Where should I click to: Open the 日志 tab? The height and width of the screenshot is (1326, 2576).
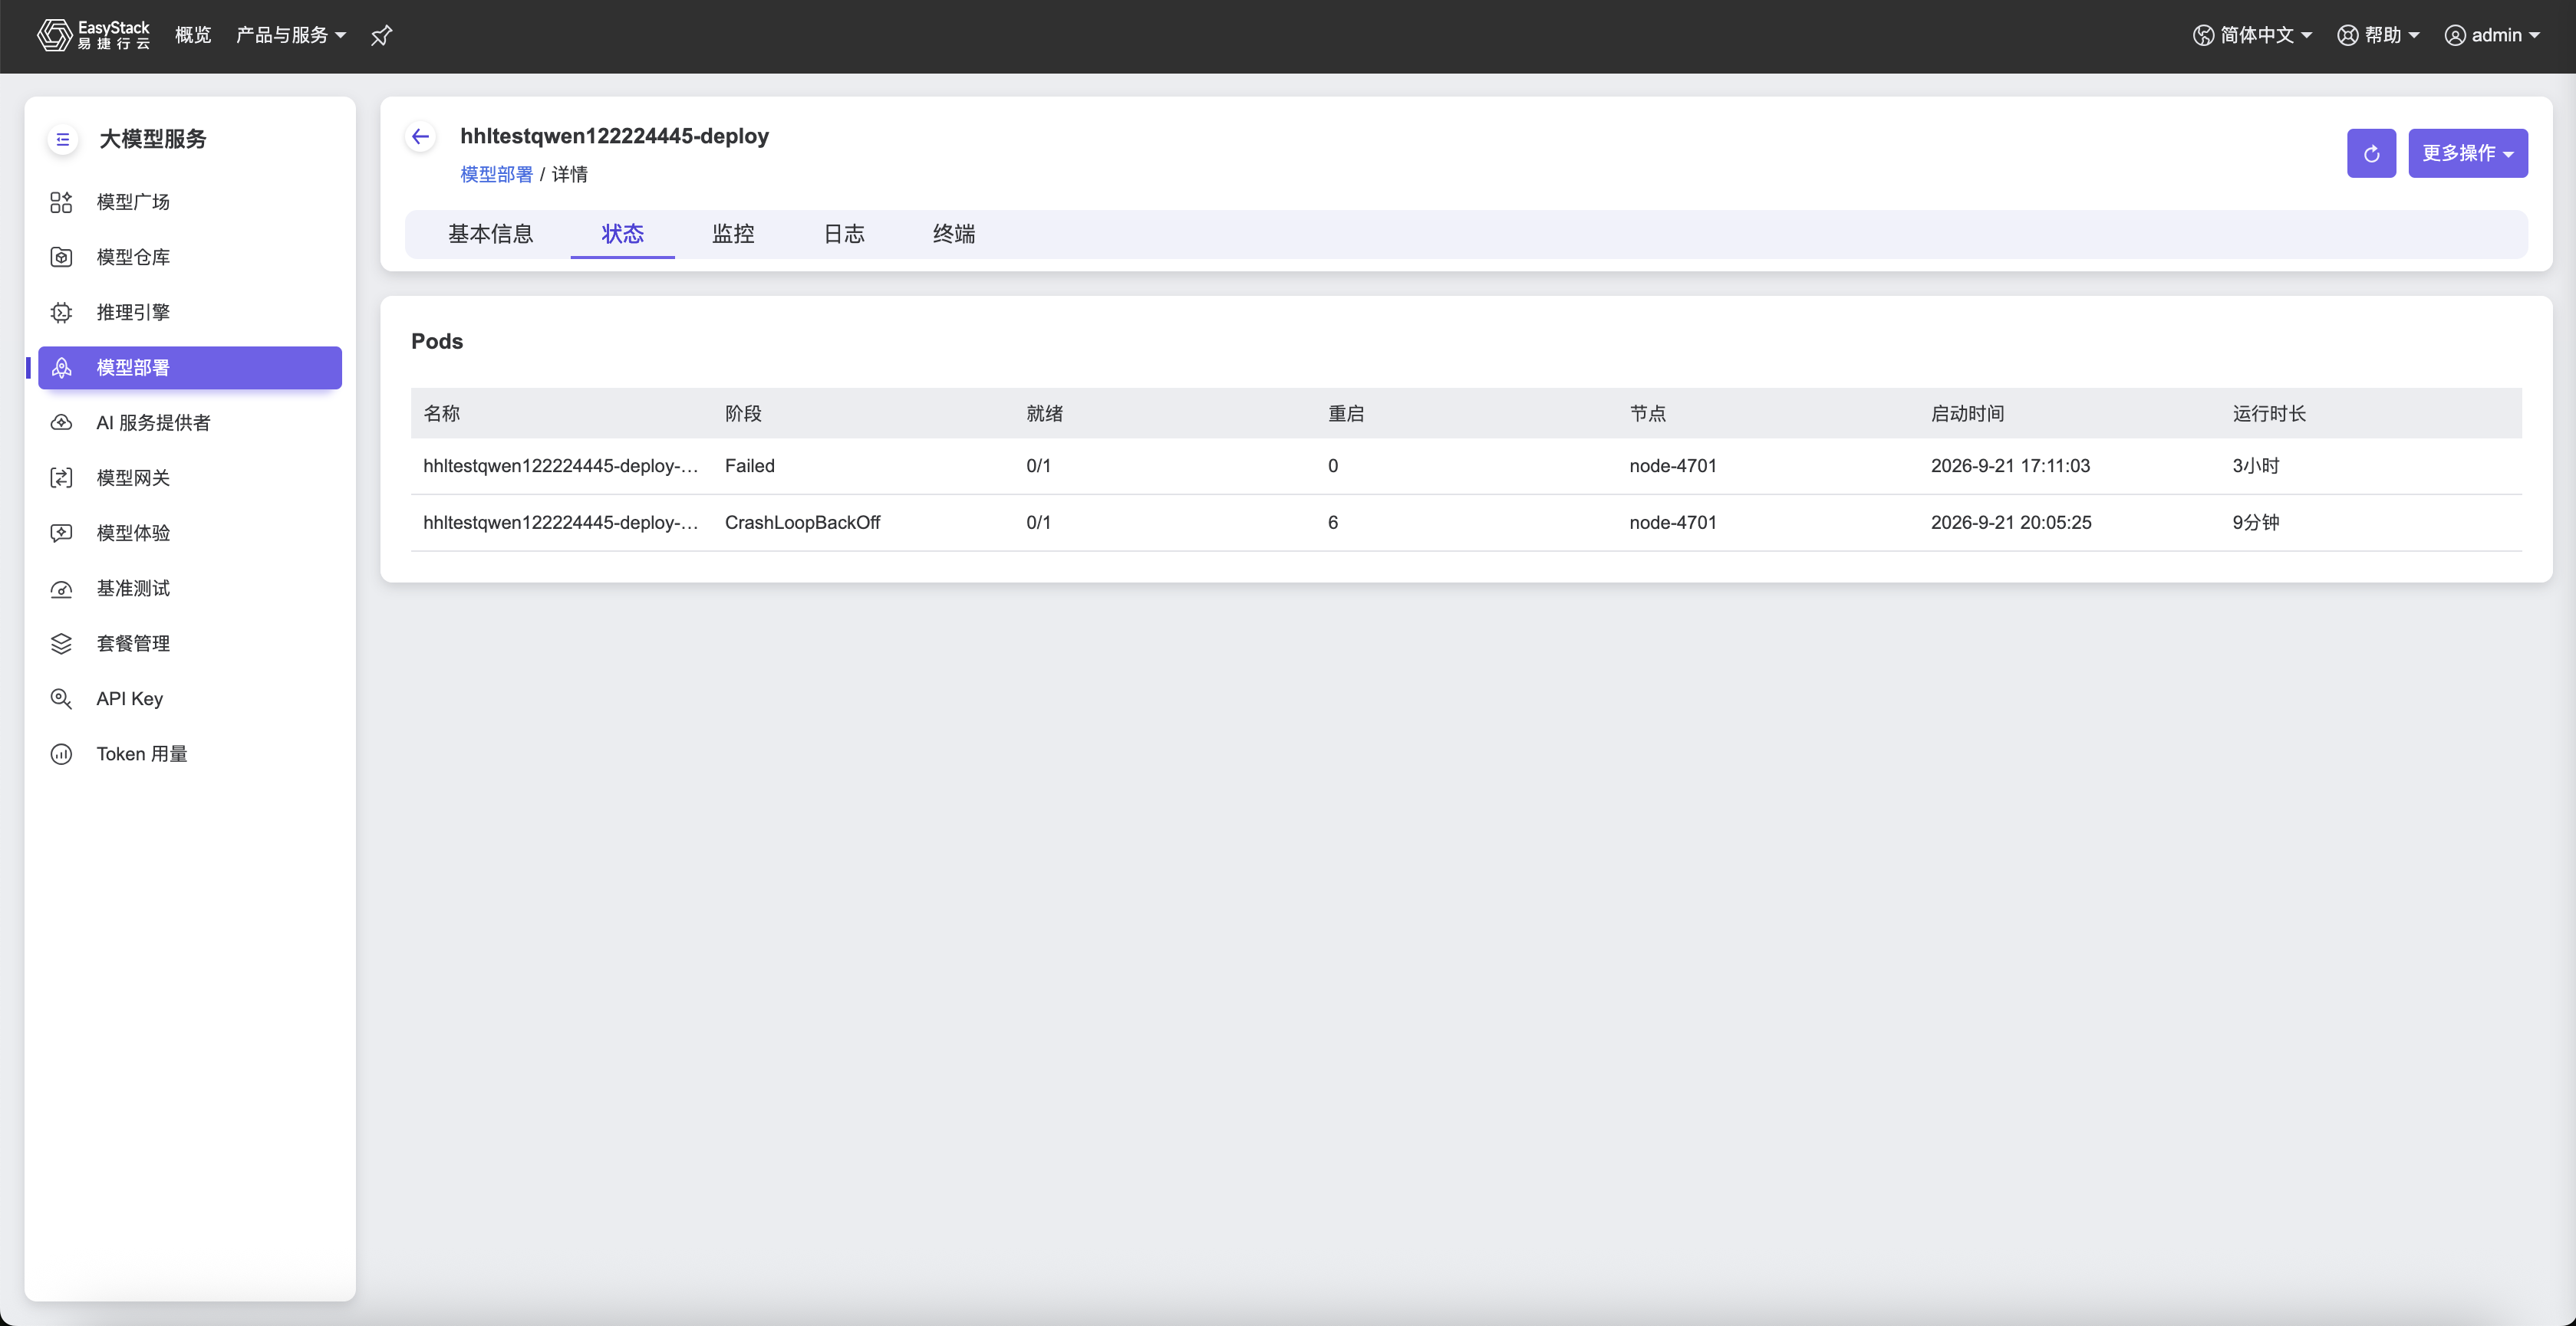pos(844,234)
